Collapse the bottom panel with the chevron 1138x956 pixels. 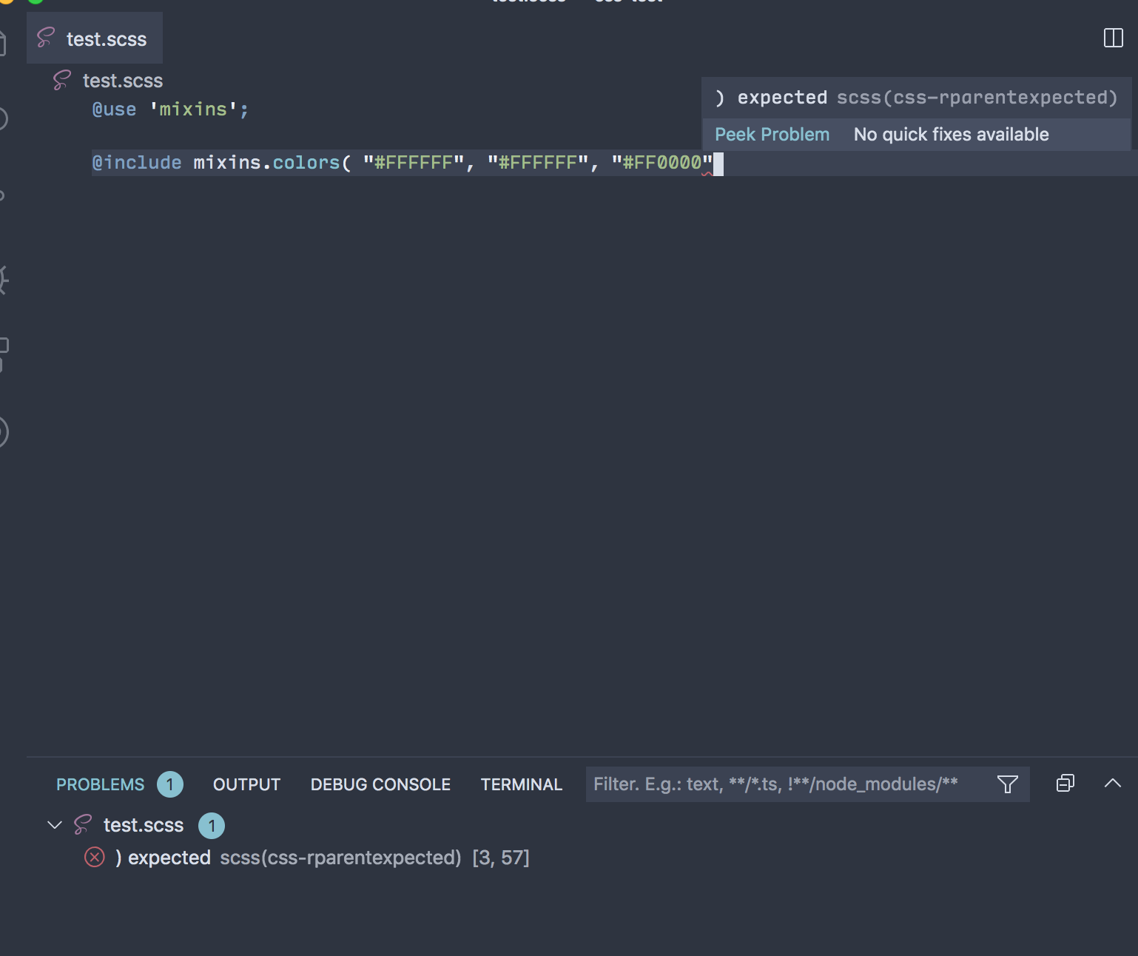(1112, 783)
